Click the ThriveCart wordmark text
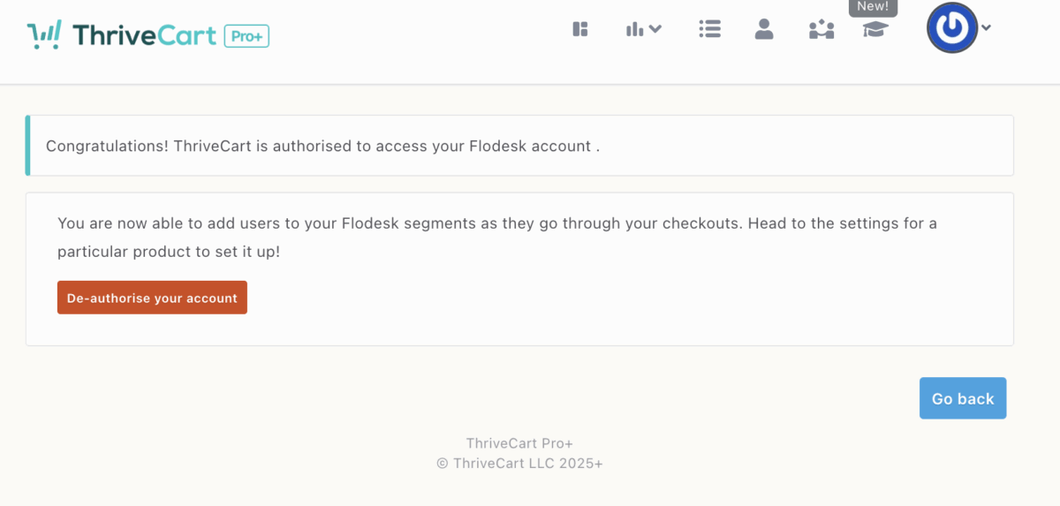1060x506 pixels. pyautogui.click(x=145, y=35)
